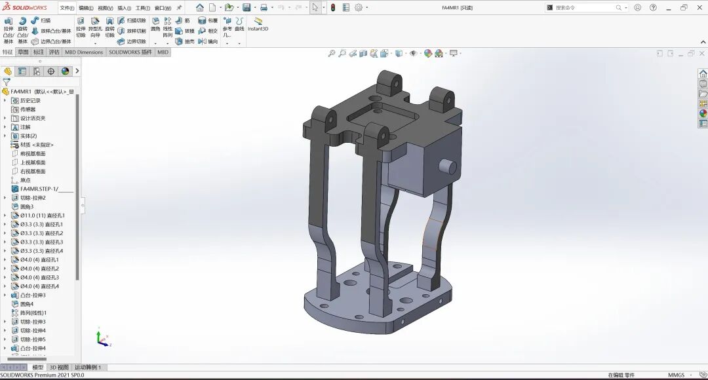
Task: Toggle Hide/Show Items eye icon
Action: (413, 53)
